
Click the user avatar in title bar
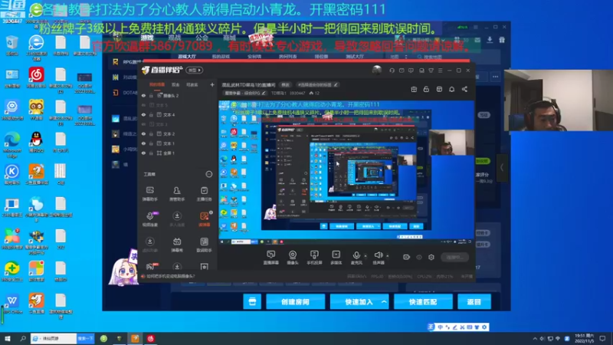tap(377, 70)
